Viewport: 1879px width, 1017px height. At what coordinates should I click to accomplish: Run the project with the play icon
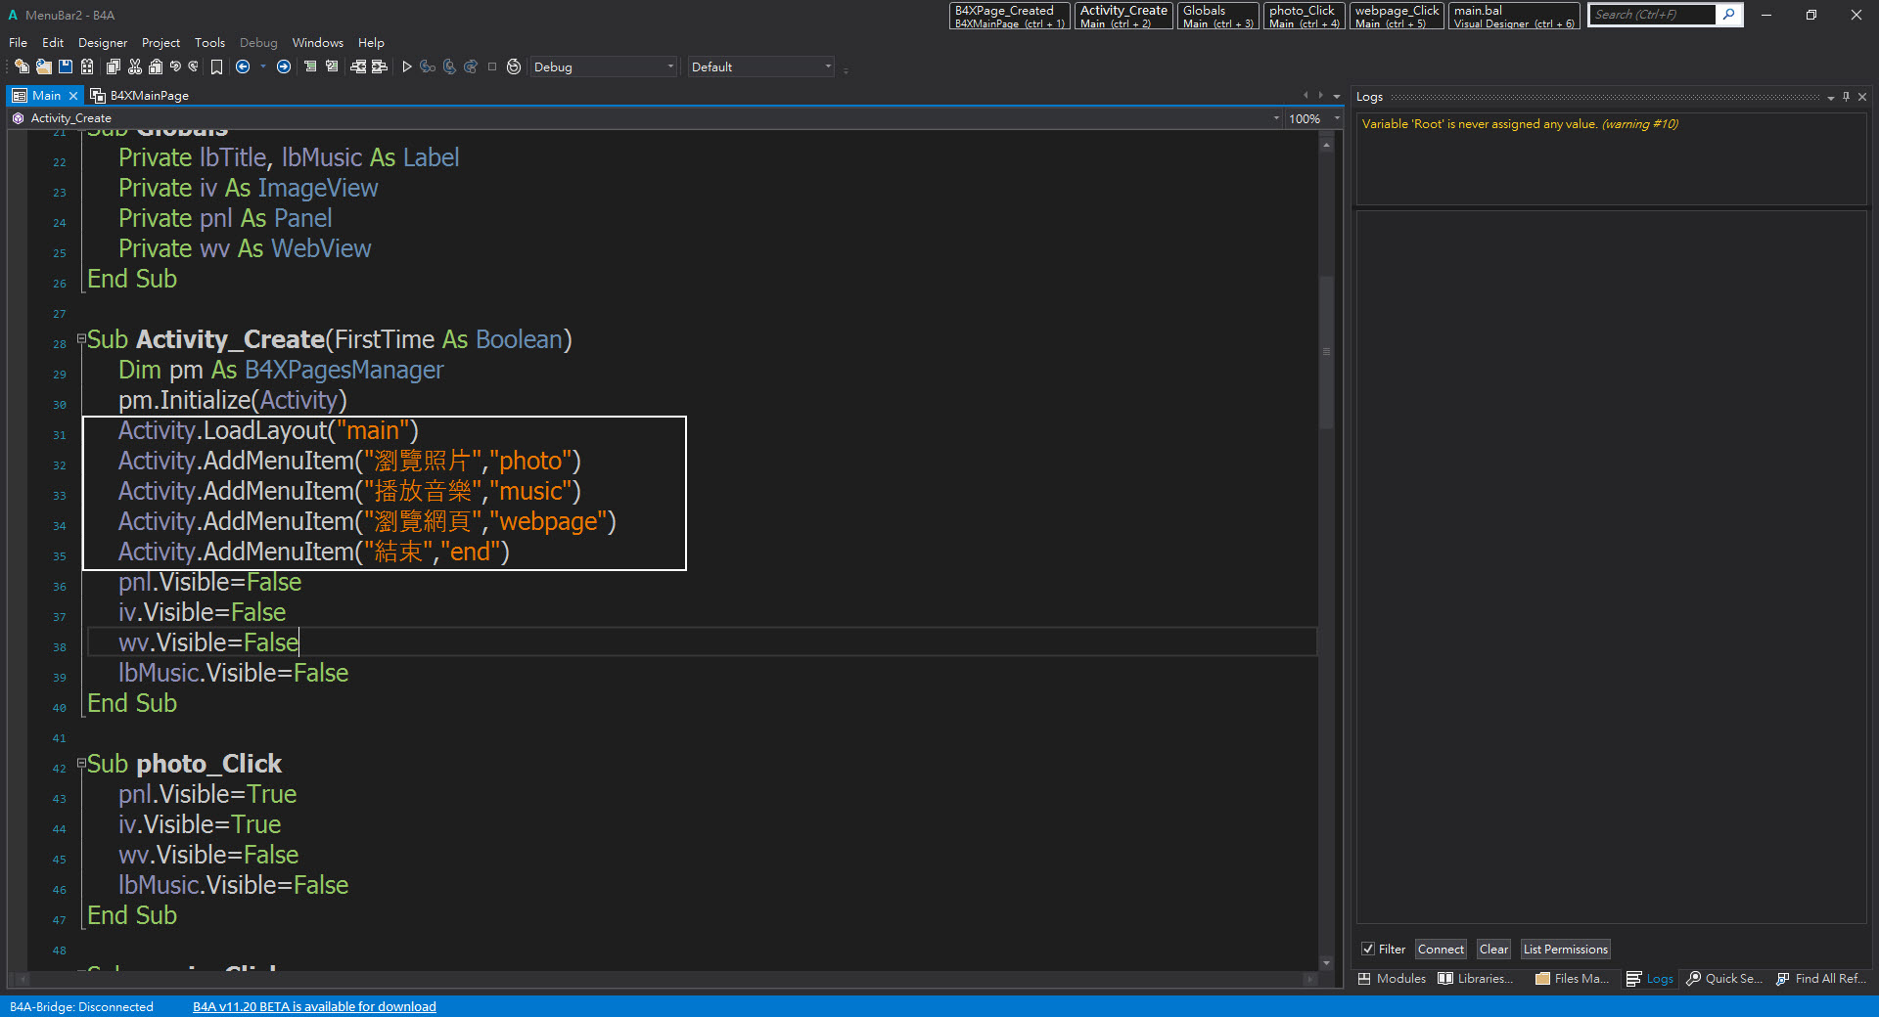coord(407,66)
